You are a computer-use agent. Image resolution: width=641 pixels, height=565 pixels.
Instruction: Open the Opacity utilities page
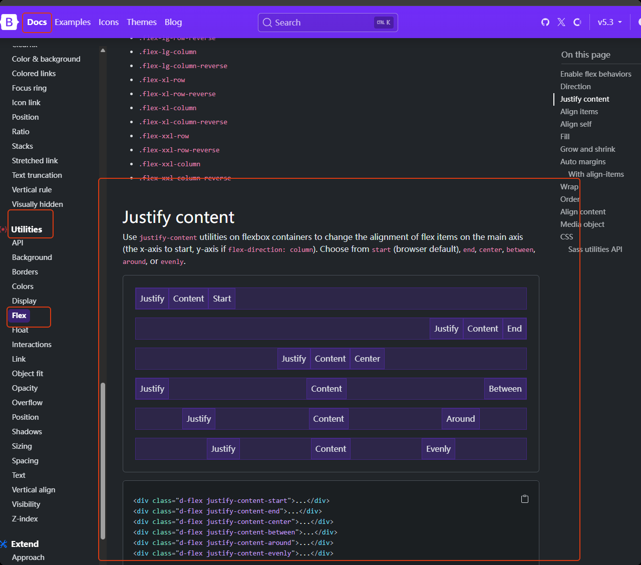[25, 388]
